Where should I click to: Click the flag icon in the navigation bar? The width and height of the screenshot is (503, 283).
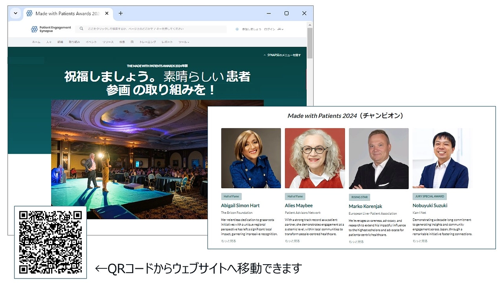click(x=132, y=42)
